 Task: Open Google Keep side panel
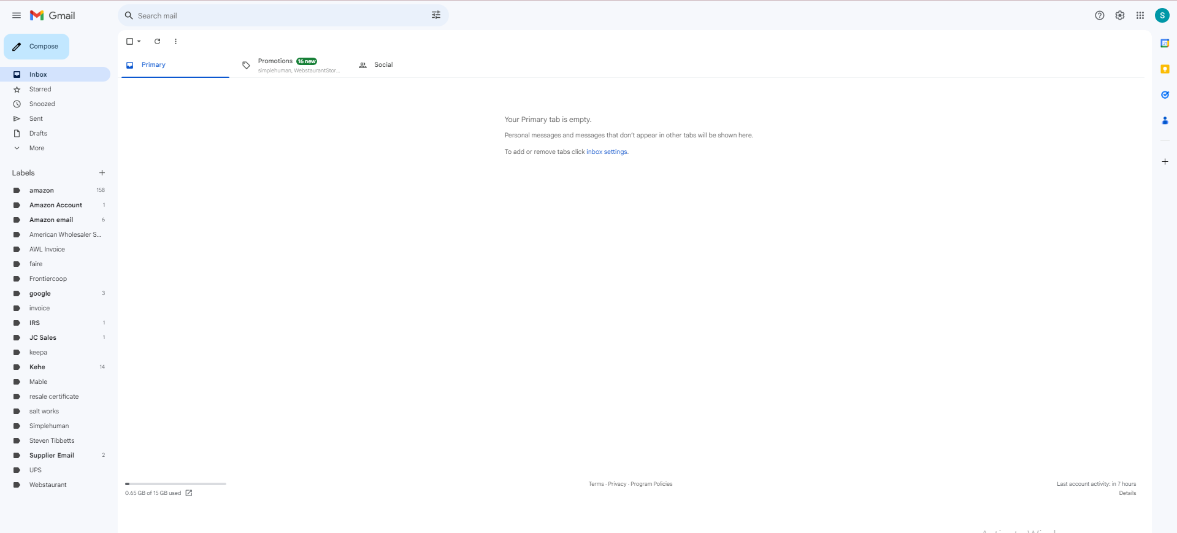1165,69
